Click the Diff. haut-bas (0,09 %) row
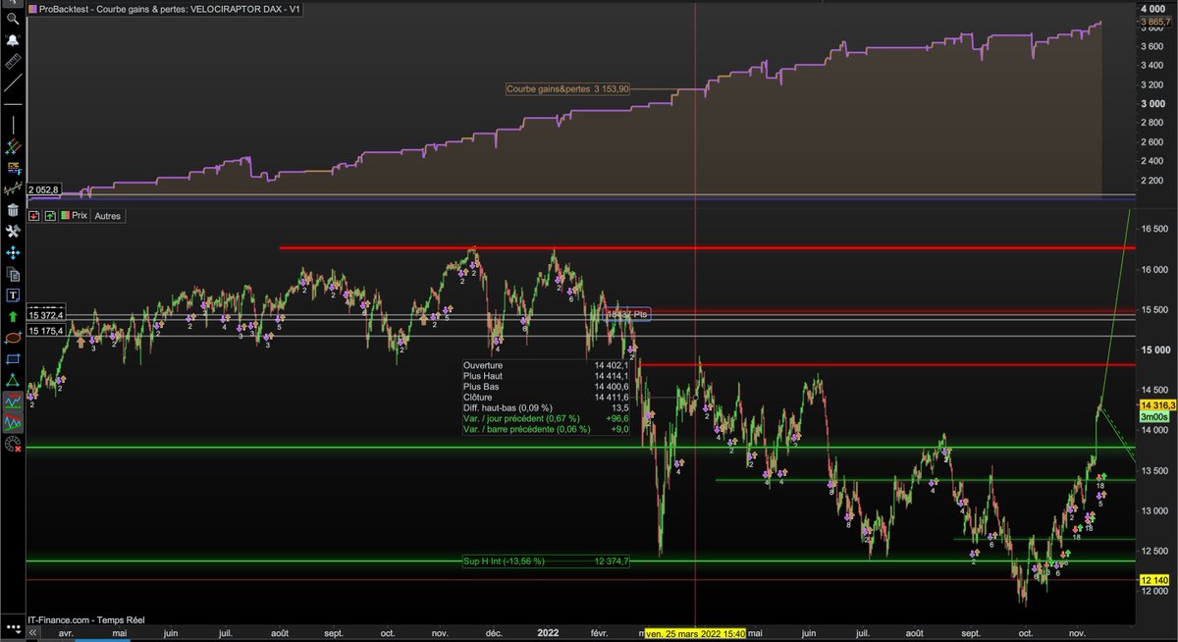Viewport: 1178px width, 642px height. coord(547,407)
